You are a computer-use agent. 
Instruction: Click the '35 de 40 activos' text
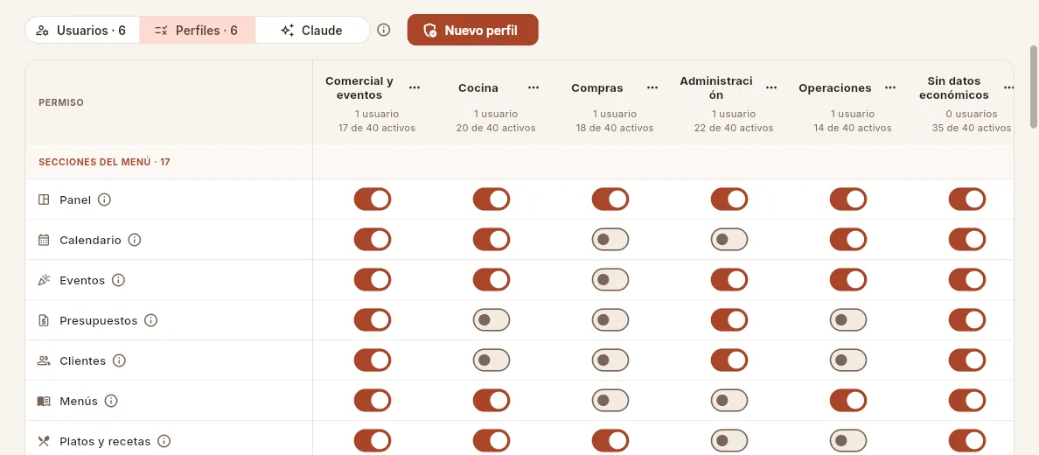click(x=972, y=128)
